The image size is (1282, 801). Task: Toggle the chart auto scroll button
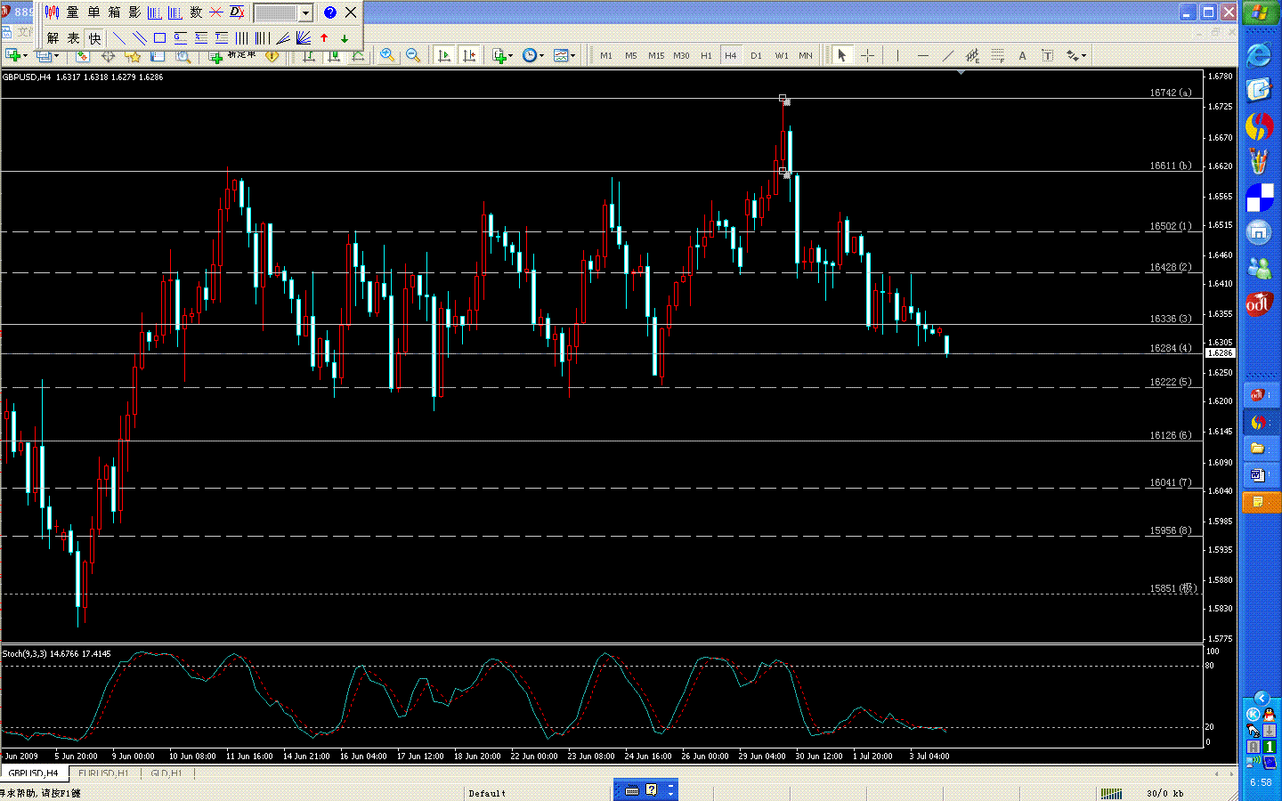[443, 55]
